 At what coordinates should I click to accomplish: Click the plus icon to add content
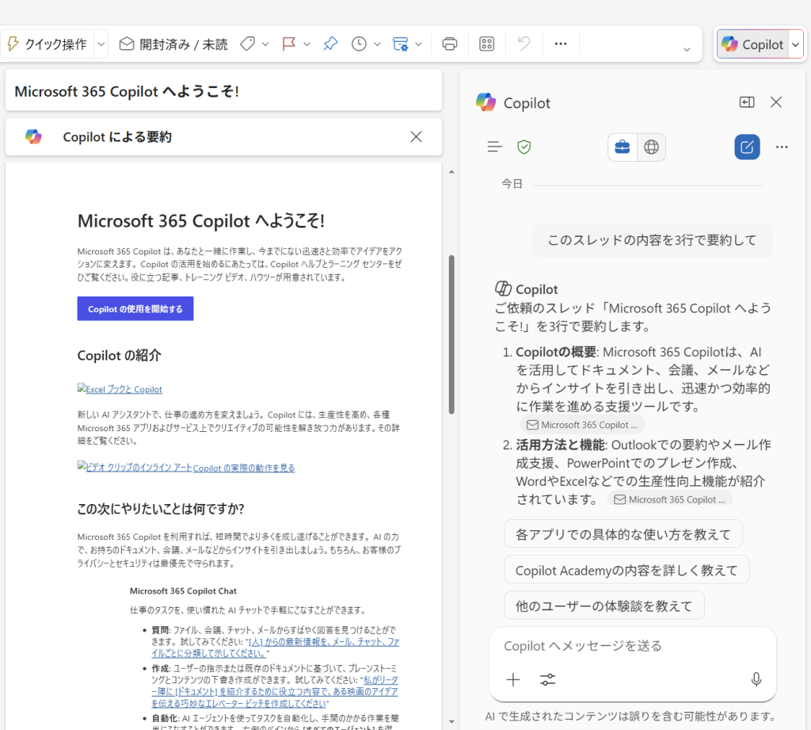(513, 679)
